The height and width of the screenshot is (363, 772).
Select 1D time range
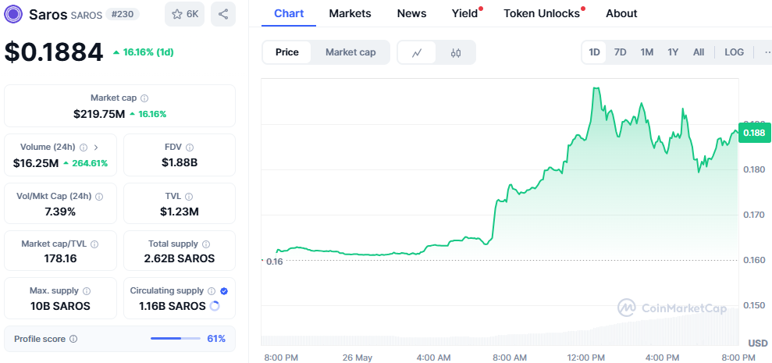(x=594, y=52)
